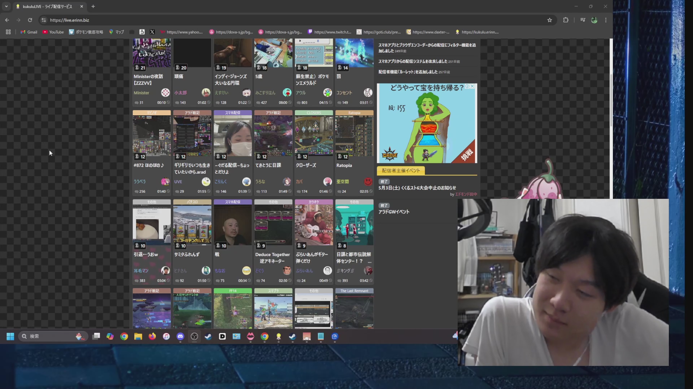Open the tab search dropdown arrow

click(x=6, y=6)
